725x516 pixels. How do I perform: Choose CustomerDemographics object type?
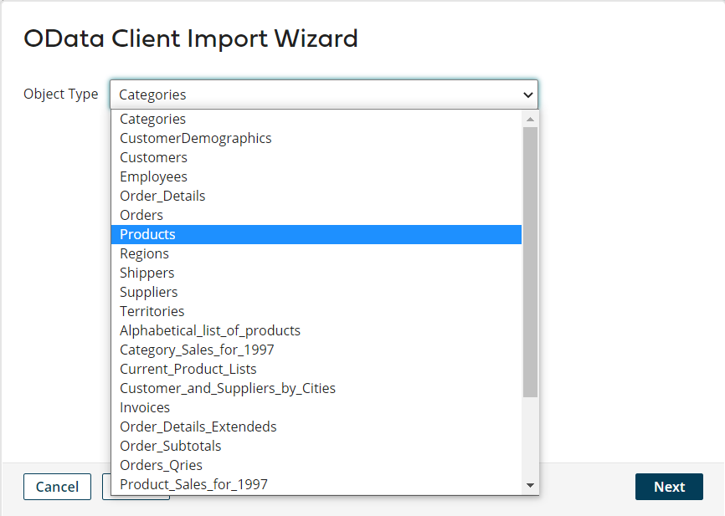tap(196, 138)
